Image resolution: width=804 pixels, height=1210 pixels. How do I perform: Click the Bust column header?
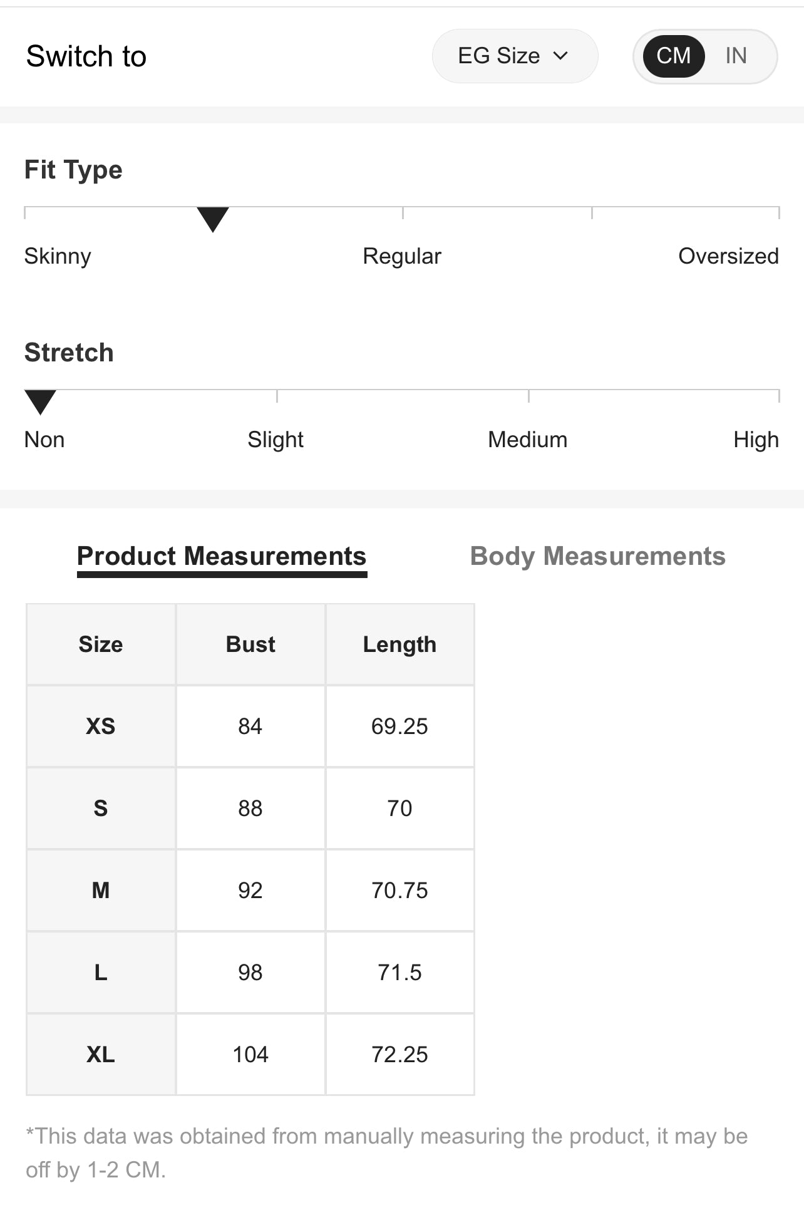(250, 644)
